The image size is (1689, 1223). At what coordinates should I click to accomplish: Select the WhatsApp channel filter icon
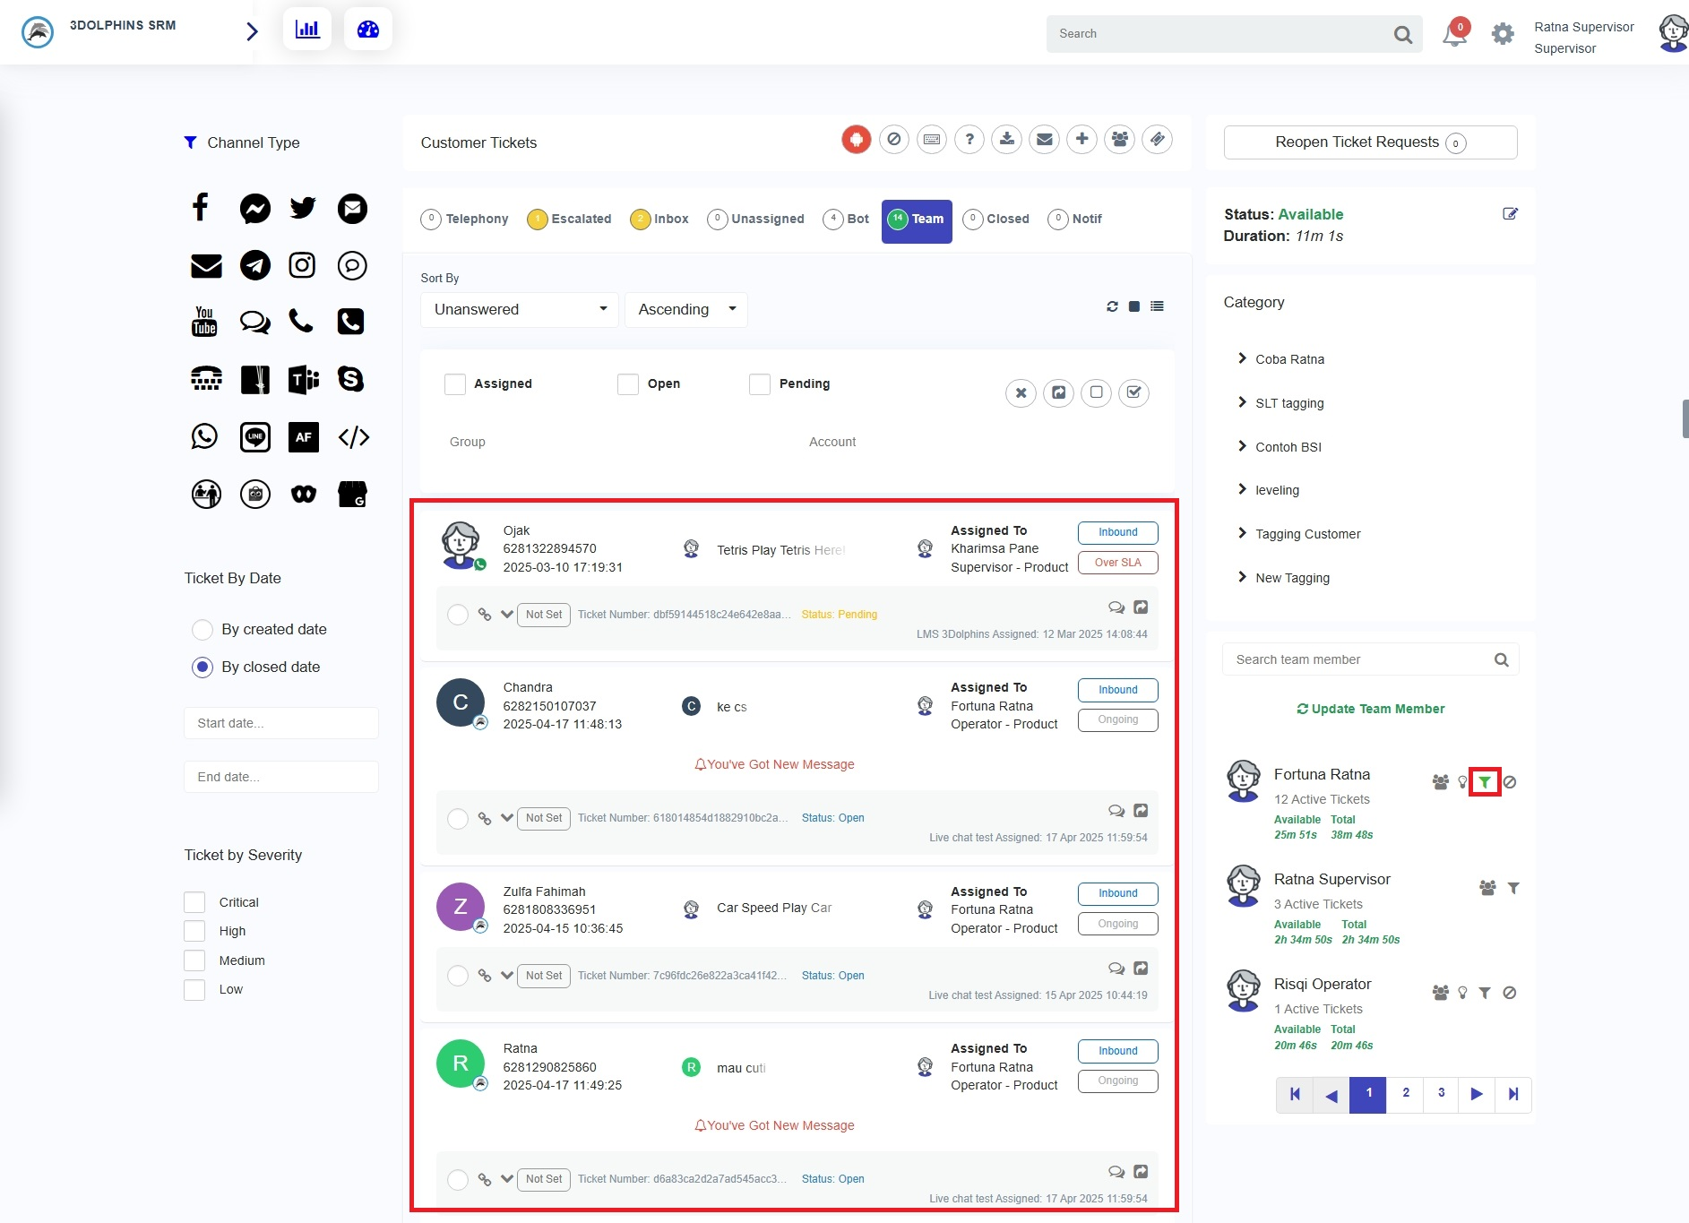[x=205, y=437]
